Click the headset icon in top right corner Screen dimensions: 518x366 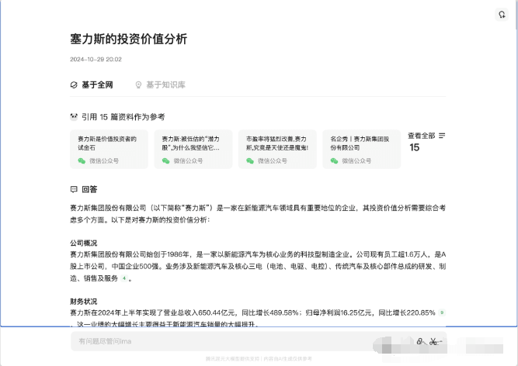502,15
